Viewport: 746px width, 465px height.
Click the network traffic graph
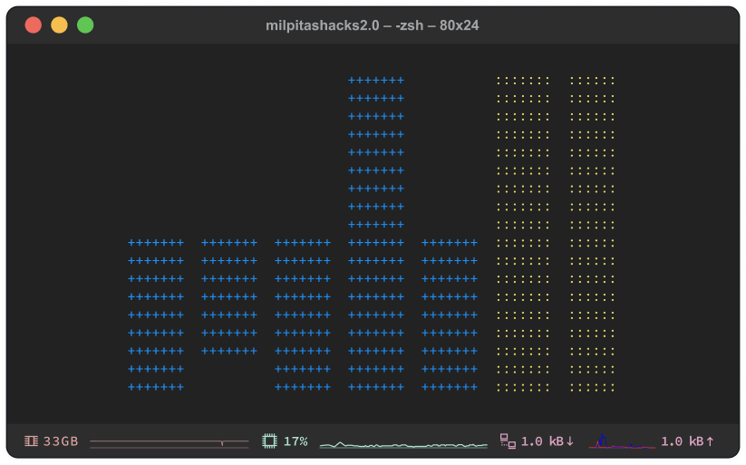622,442
